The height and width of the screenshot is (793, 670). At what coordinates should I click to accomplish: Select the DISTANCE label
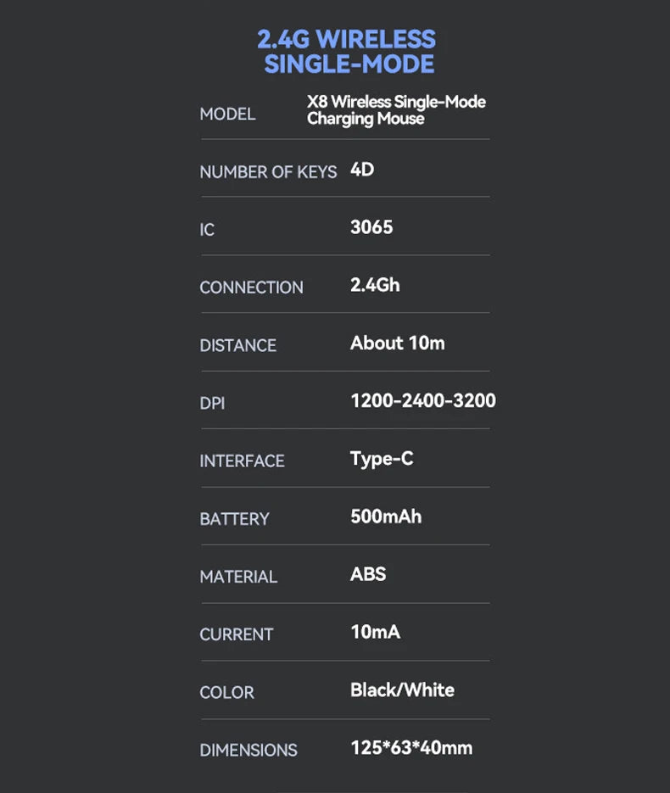[237, 345]
